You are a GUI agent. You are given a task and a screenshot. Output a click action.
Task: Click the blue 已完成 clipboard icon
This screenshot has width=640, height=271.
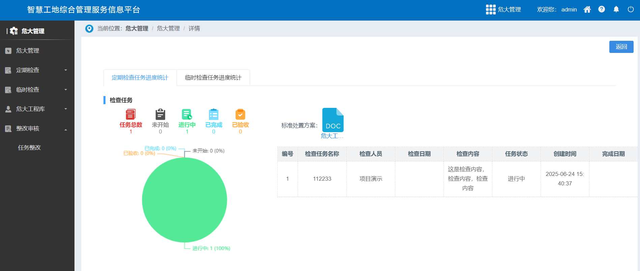pyautogui.click(x=214, y=115)
